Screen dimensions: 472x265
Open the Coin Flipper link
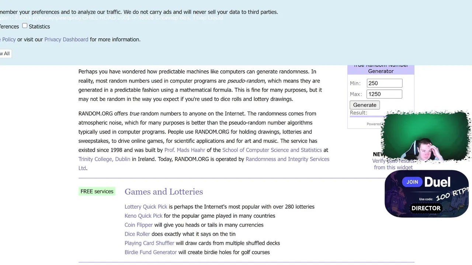(x=139, y=225)
